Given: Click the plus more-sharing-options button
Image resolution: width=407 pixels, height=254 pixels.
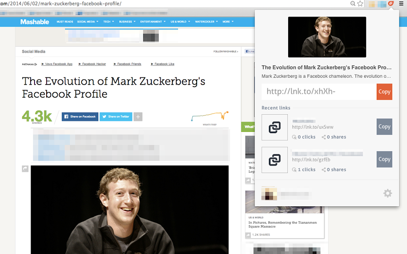Looking at the screenshot, I should [x=138, y=117].
